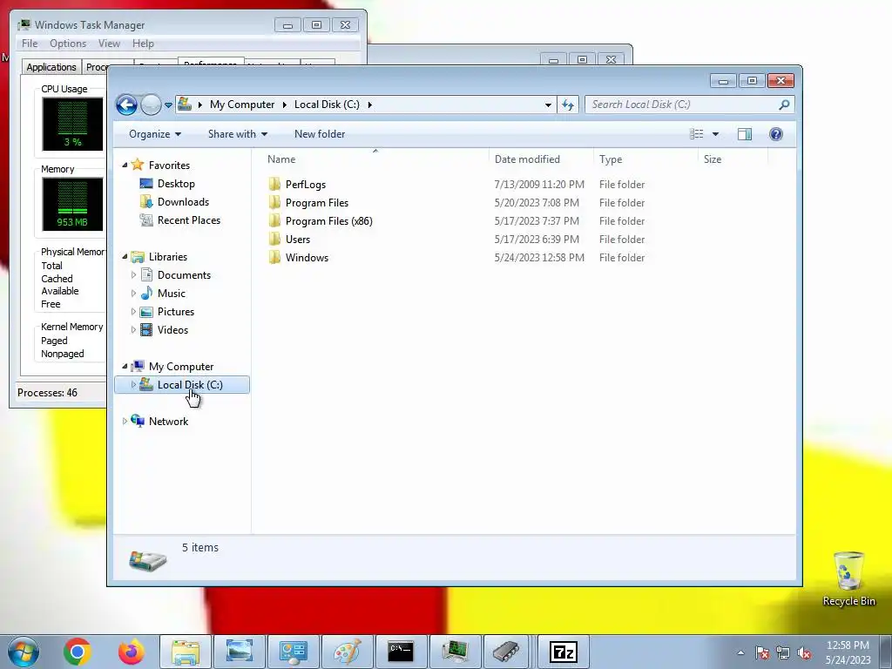Open Command Prompt taskbar icon
Screen dimensions: 892x669
pos(401,652)
